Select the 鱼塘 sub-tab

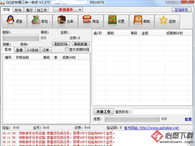click(19, 50)
